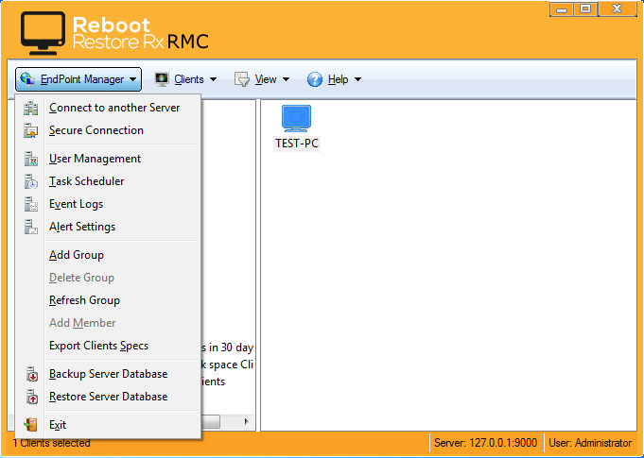Open the Help toolbar menu
The width and height of the screenshot is (644, 458).
(x=335, y=79)
